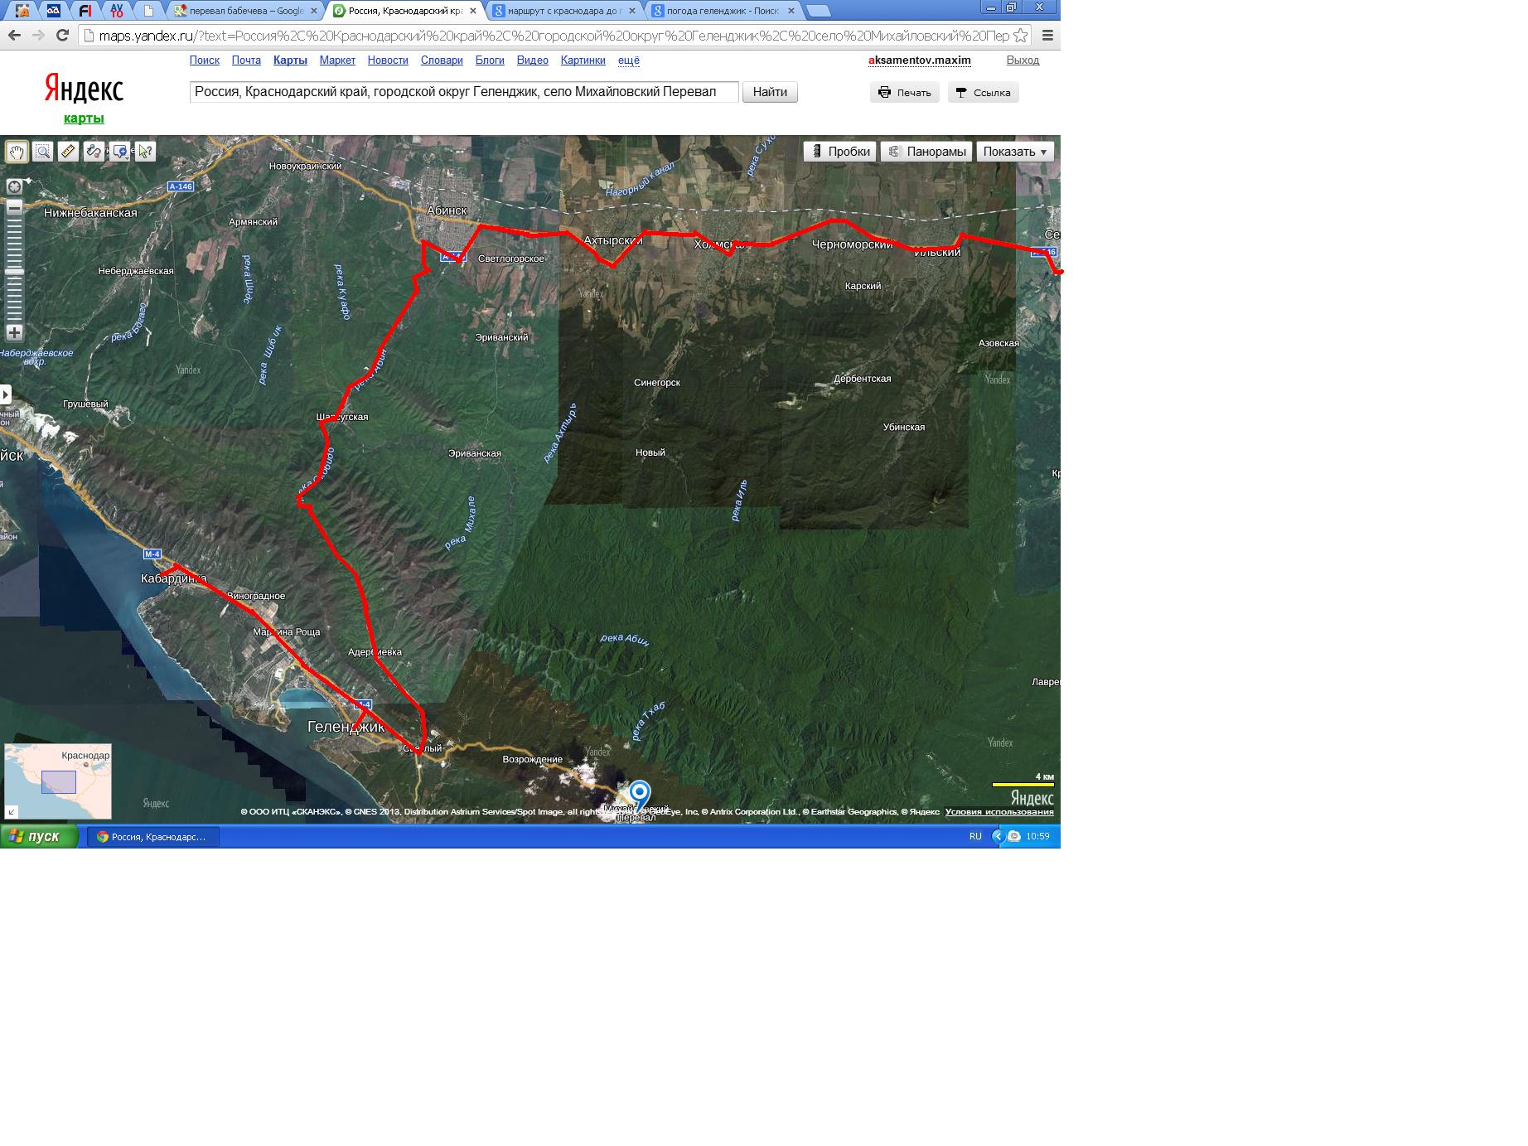Zoom in with the plus button
This screenshot has height=1146, width=1528.
pos(14,333)
